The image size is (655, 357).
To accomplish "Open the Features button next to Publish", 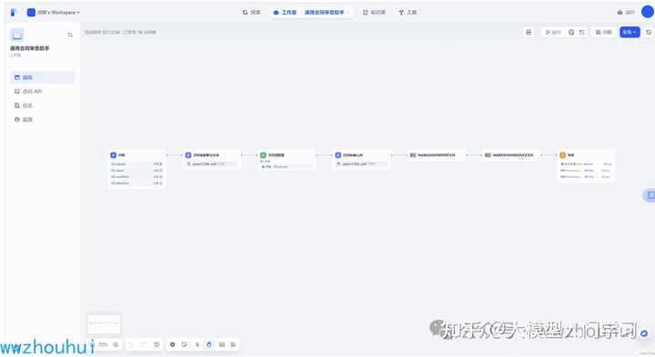I will [x=604, y=32].
